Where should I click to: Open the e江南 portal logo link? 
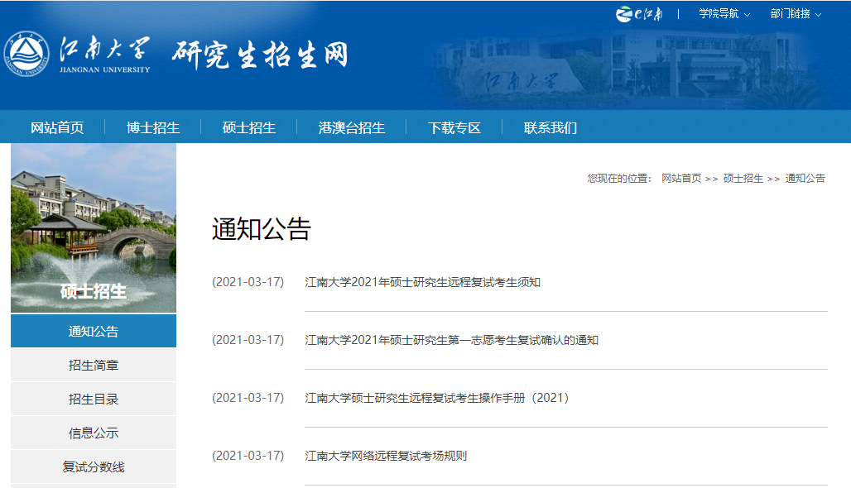pos(639,13)
